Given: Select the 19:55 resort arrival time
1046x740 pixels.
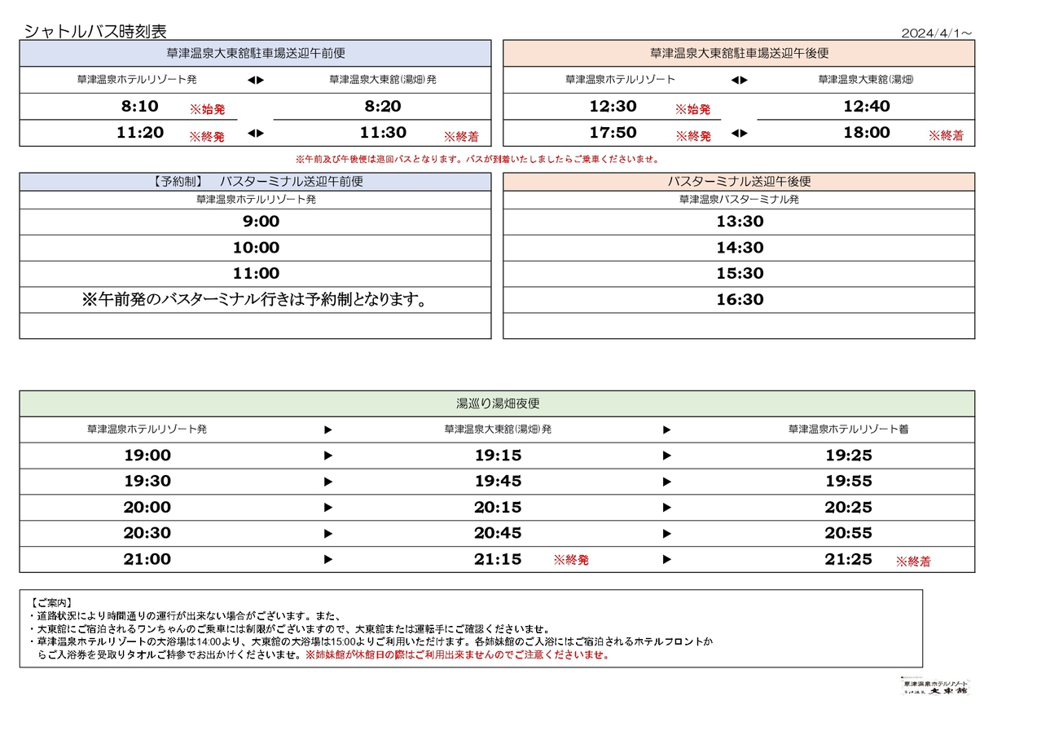Looking at the screenshot, I should (x=848, y=482).
